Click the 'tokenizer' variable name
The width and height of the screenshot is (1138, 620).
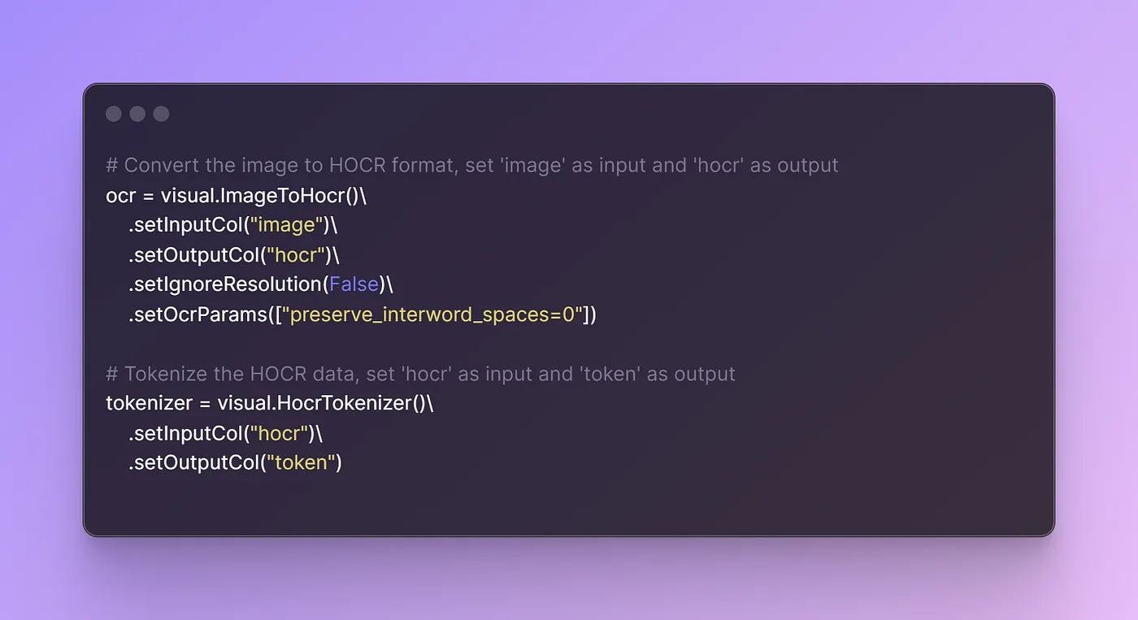[x=148, y=404]
